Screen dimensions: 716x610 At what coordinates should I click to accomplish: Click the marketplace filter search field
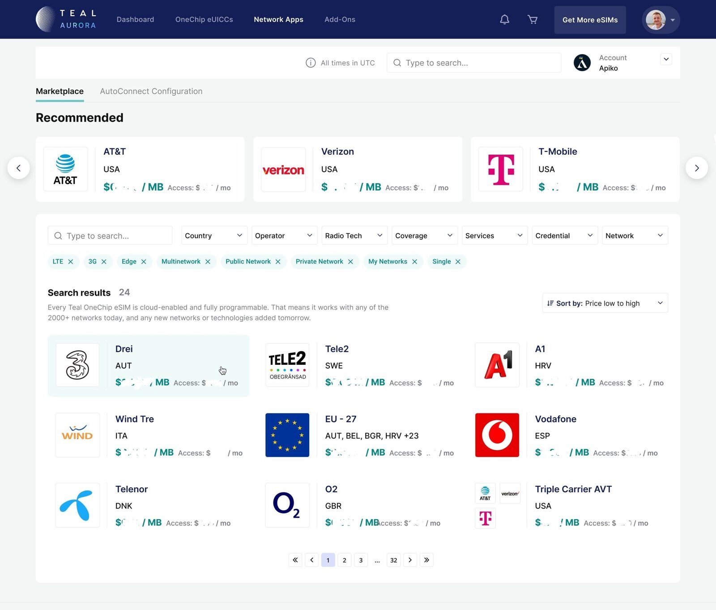coord(110,236)
